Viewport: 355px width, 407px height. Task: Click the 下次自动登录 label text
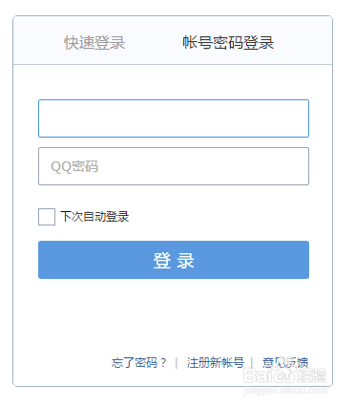pos(94,217)
